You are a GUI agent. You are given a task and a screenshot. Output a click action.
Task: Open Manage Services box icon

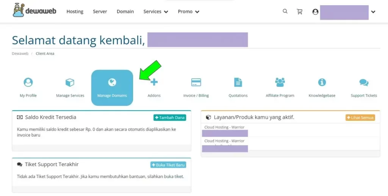tap(70, 82)
